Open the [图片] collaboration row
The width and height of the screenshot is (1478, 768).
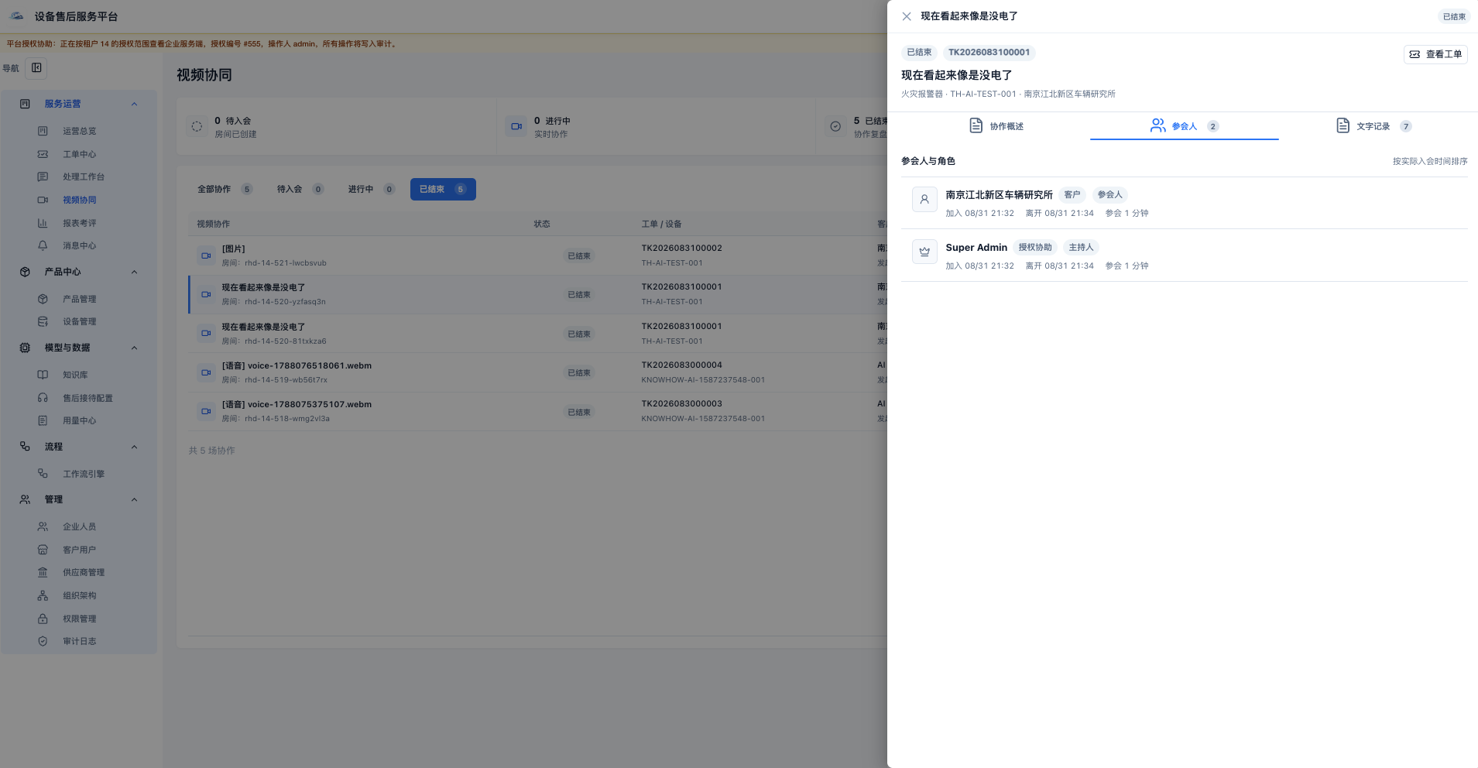tap(537, 255)
